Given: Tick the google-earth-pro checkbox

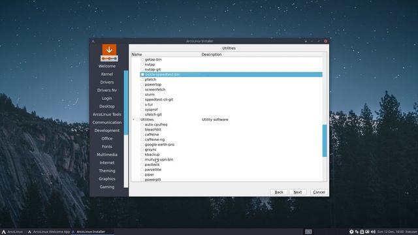Looking at the screenshot, I should (x=142, y=144).
